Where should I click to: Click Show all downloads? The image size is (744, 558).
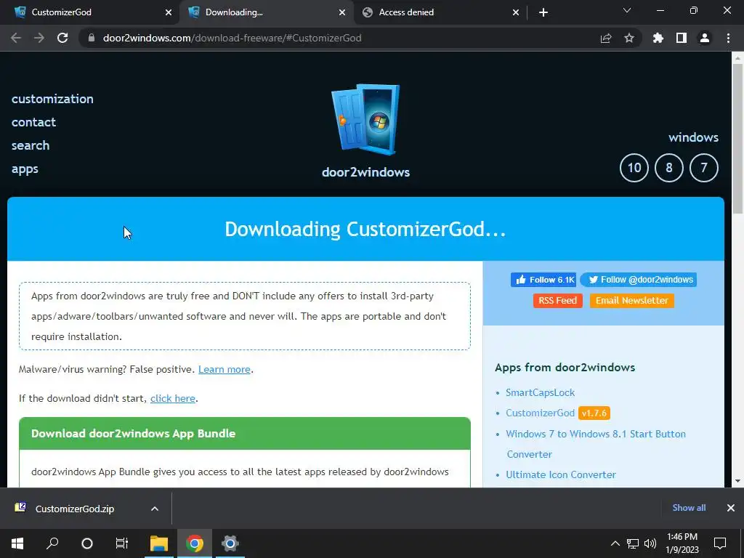[689, 508]
